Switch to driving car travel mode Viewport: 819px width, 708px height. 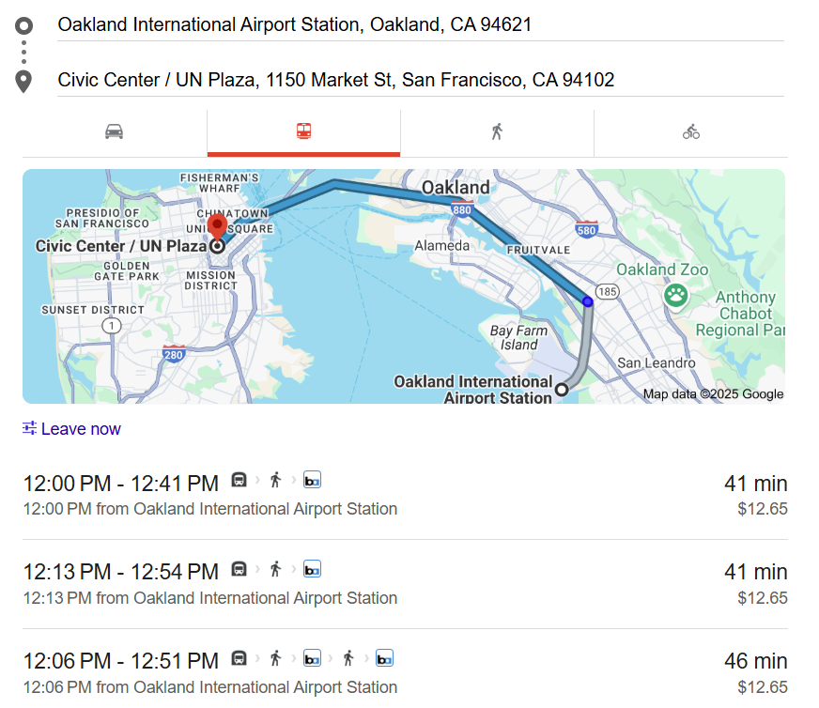pyautogui.click(x=115, y=131)
